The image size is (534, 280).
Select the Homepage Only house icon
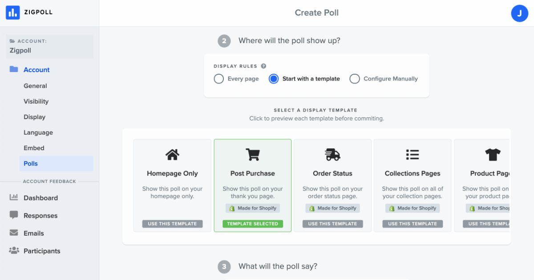point(172,155)
